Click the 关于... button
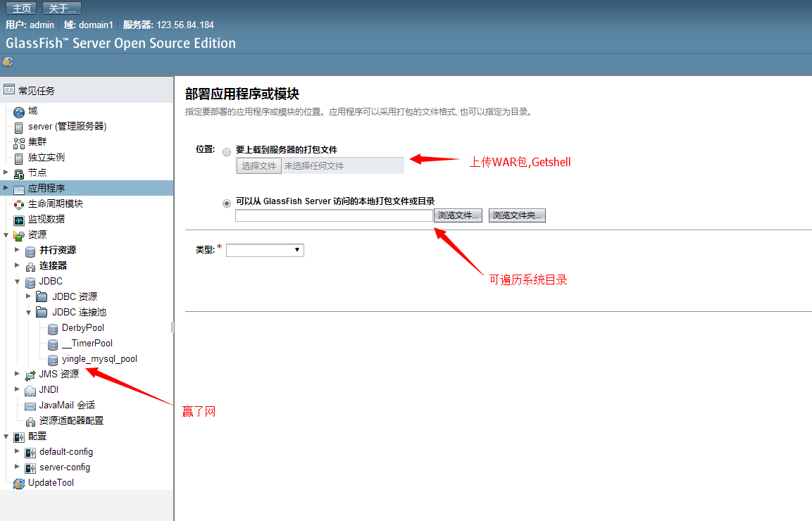 tap(62, 8)
